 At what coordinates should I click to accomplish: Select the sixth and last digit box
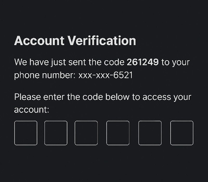[x=182, y=133]
